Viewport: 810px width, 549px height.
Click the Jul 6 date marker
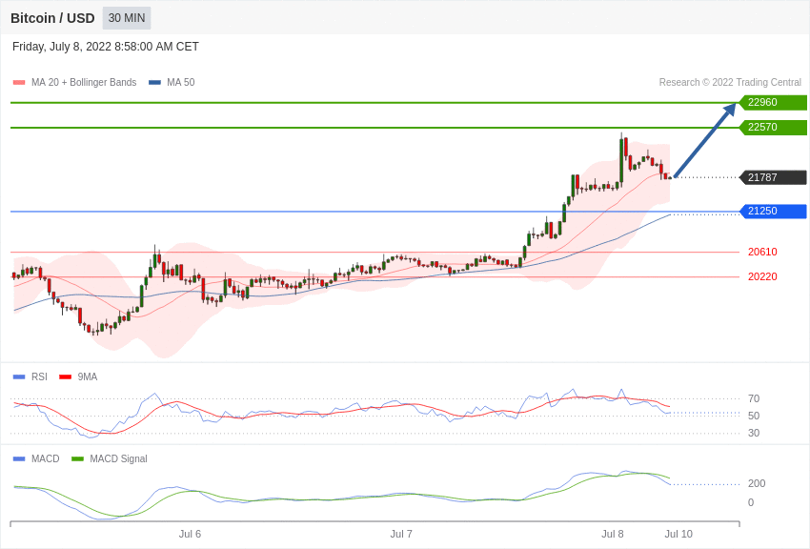pyautogui.click(x=190, y=534)
